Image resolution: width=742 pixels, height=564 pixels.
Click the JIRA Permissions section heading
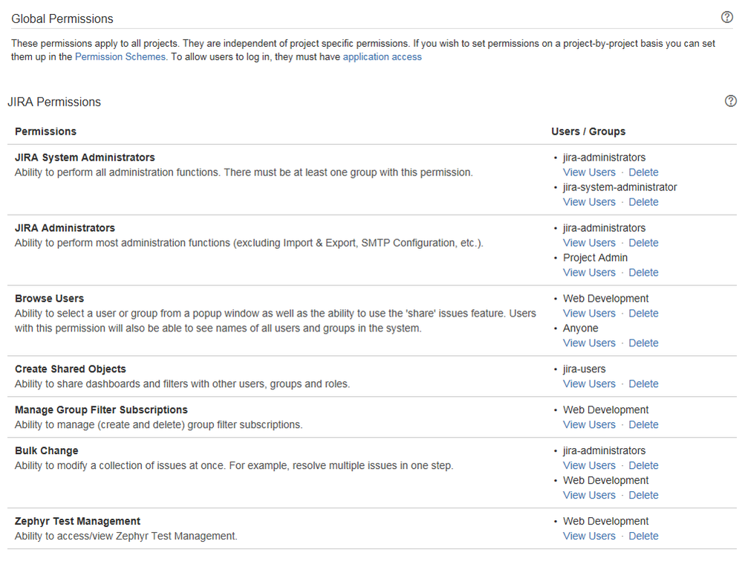[54, 103]
